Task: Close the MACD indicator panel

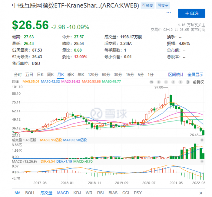Action: point(202,161)
